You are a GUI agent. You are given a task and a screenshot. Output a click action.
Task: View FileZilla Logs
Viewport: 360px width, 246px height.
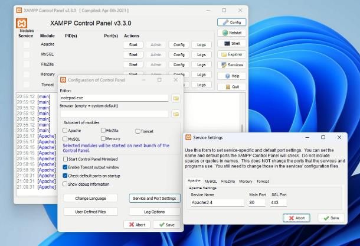pos(201,64)
